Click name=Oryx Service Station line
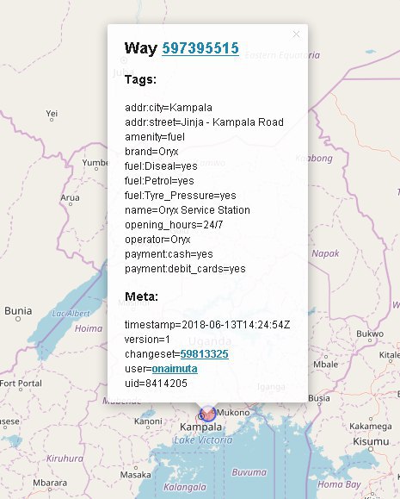The height and width of the screenshot is (499, 400). click(x=188, y=210)
